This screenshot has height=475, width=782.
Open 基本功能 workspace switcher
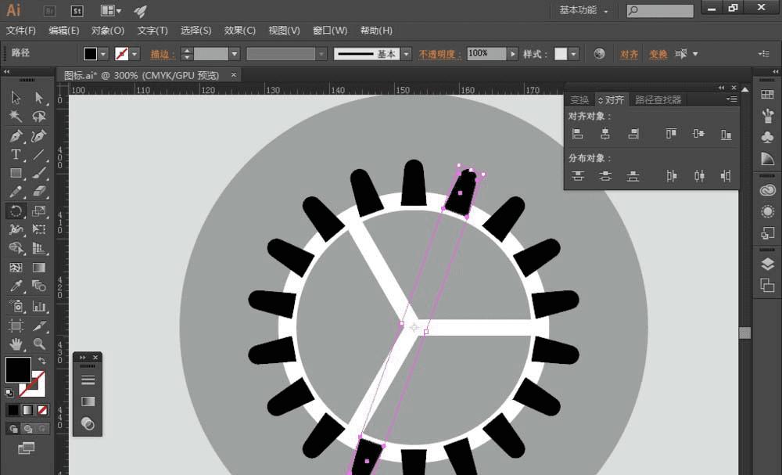[583, 10]
